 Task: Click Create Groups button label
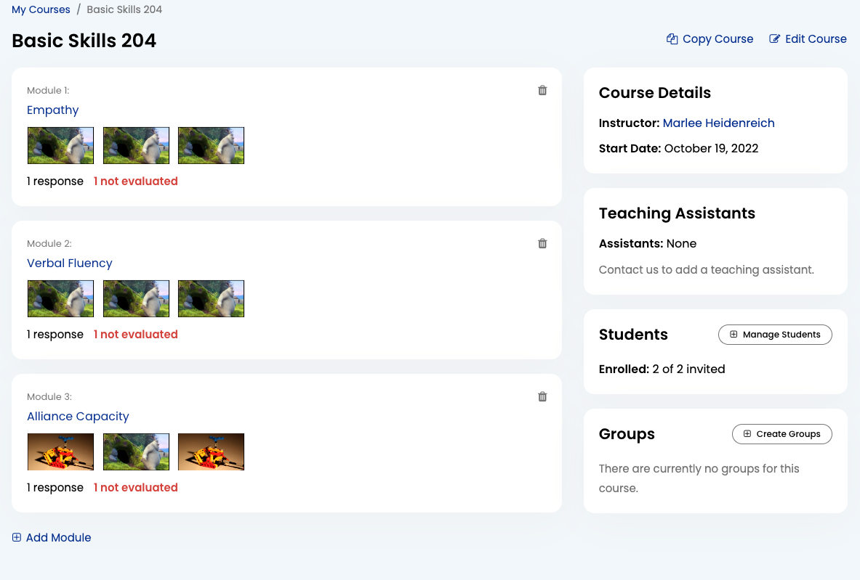pyautogui.click(x=788, y=434)
